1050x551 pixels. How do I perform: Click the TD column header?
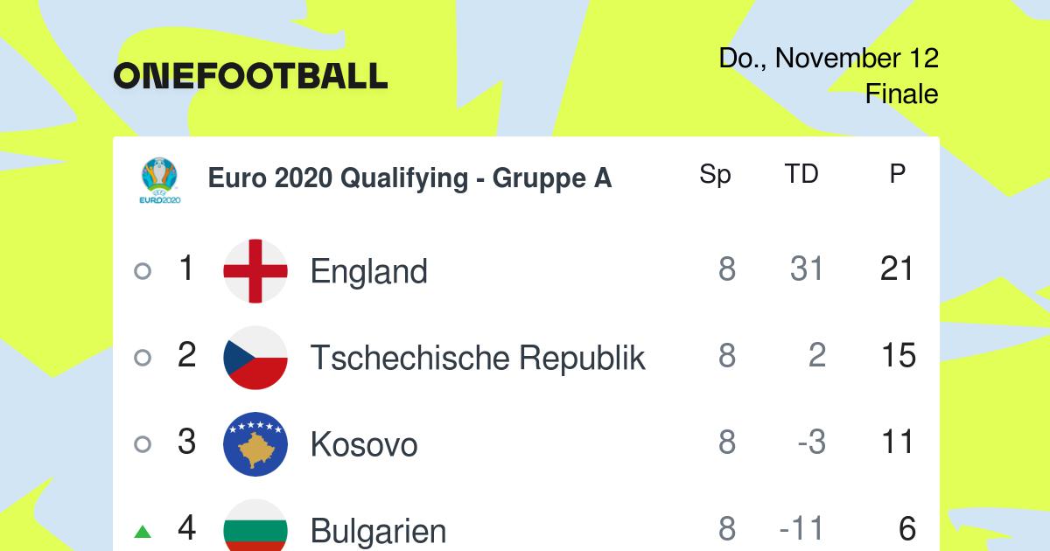pyautogui.click(x=801, y=175)
